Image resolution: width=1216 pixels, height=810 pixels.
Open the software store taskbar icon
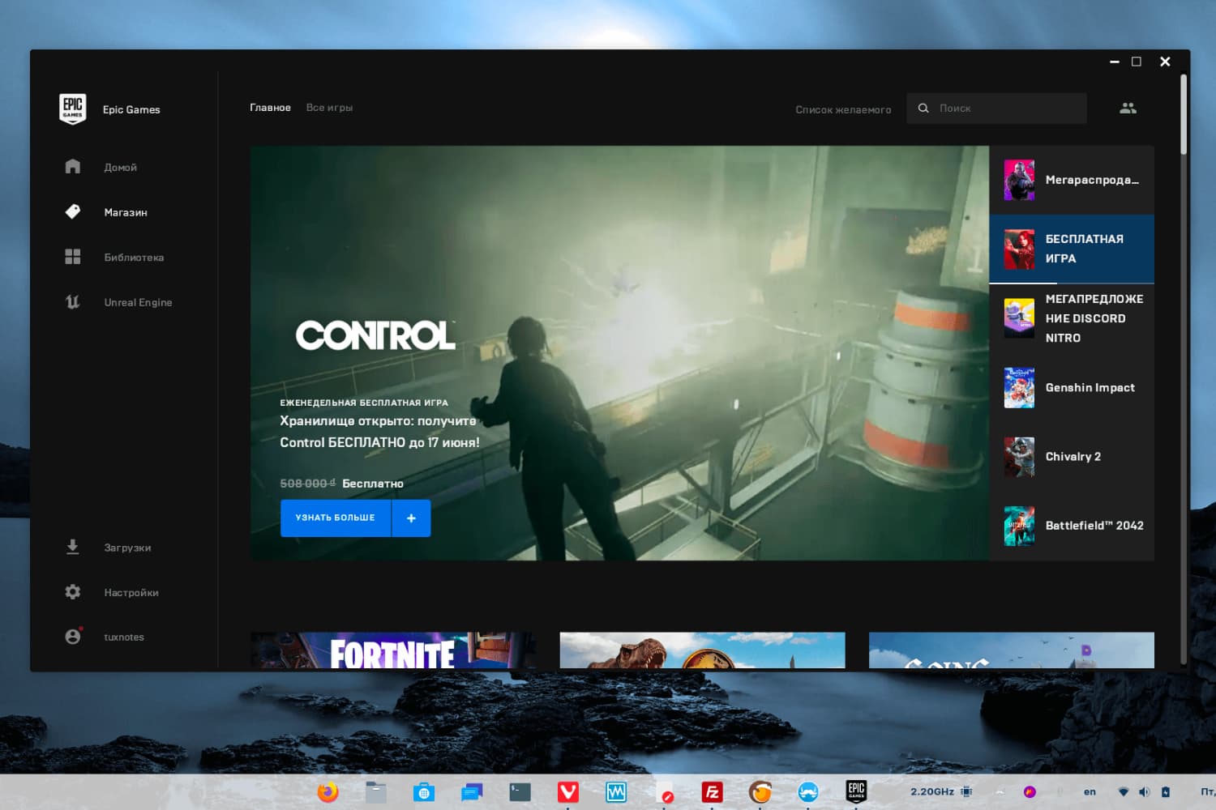pyautogui.click(x=424, y=791)
